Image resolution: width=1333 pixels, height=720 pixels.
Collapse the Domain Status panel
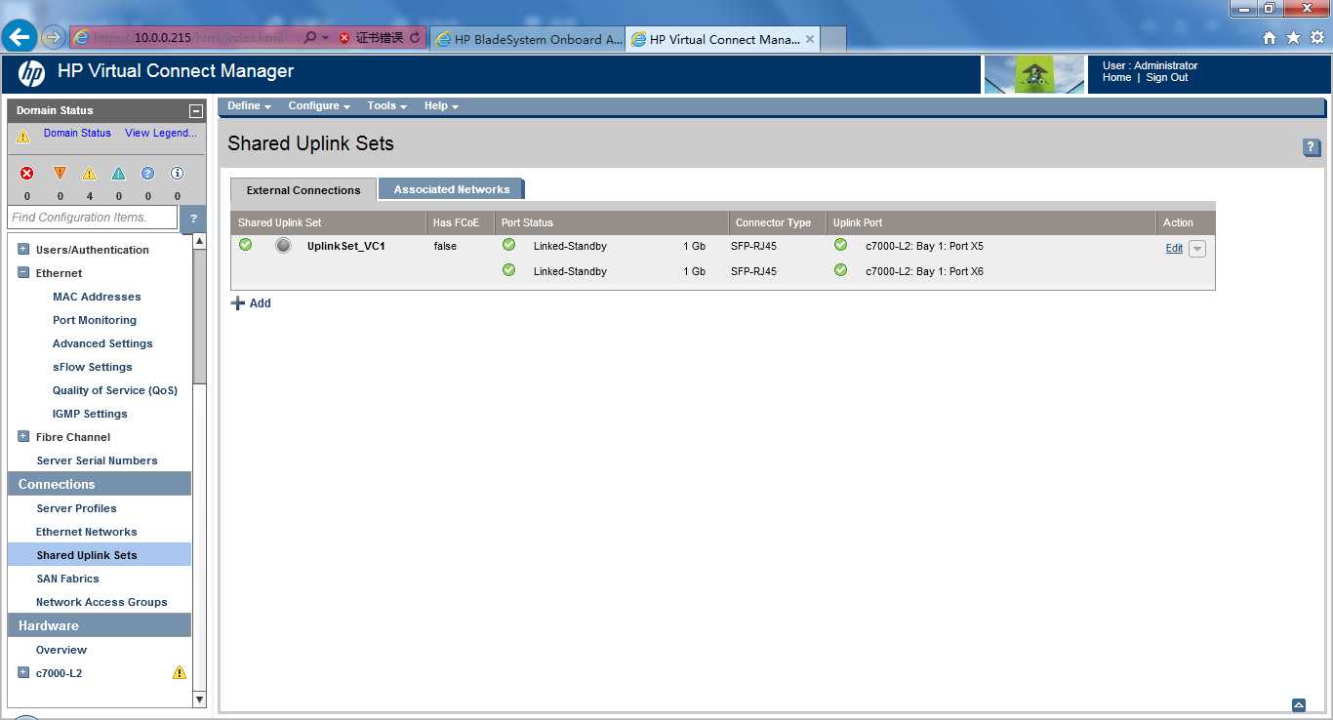point(195,111)
